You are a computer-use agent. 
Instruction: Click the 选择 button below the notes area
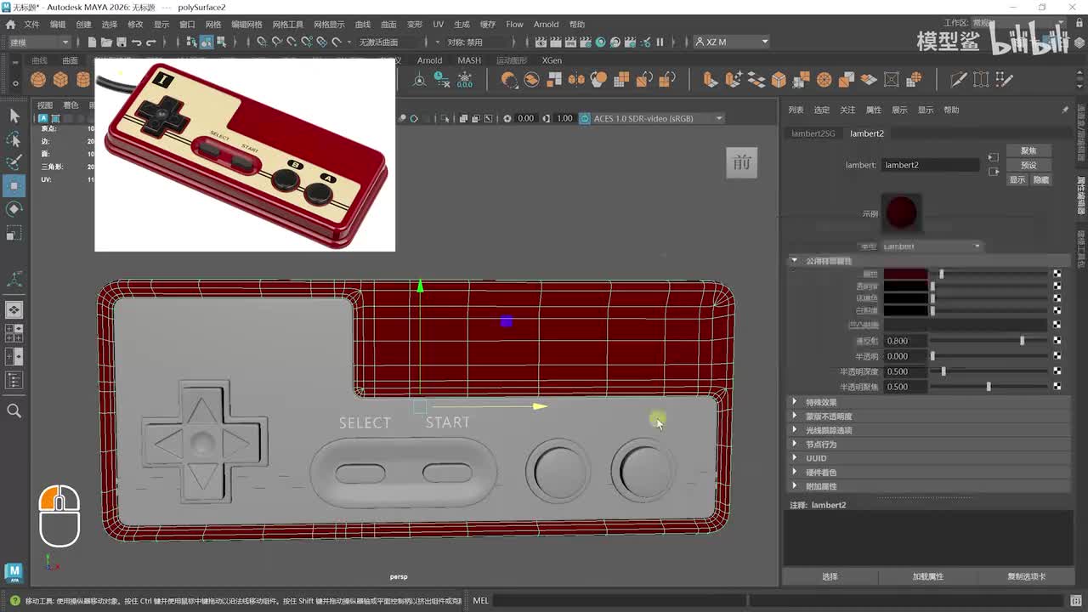tap(830, 576)
